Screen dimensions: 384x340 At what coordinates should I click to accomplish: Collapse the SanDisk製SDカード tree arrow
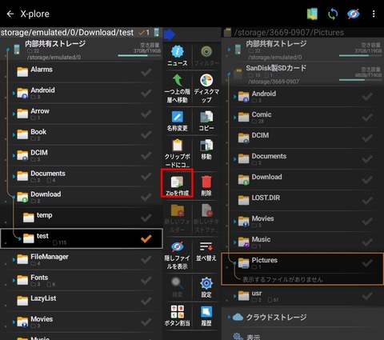click(x=229, y=74)
